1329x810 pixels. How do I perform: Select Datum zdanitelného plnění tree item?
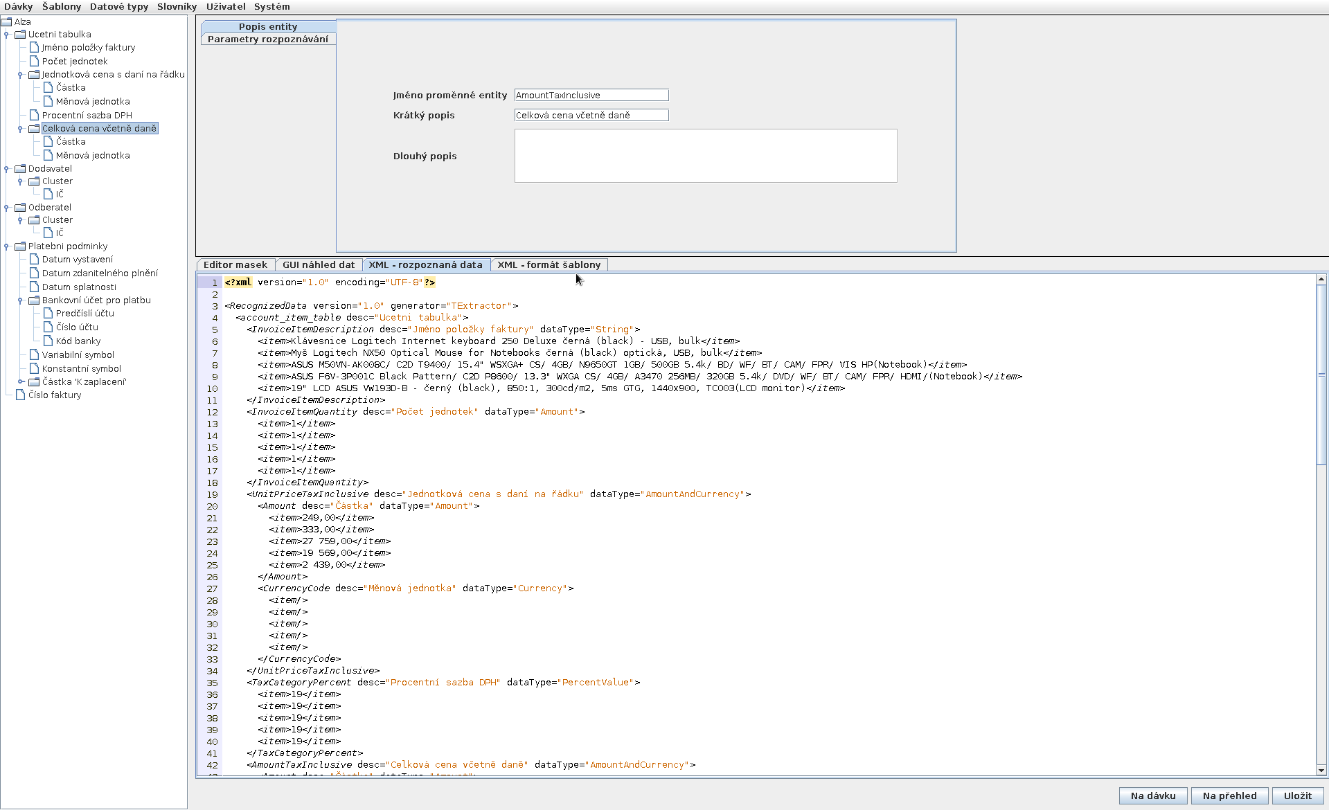click(x=100, y=273)
